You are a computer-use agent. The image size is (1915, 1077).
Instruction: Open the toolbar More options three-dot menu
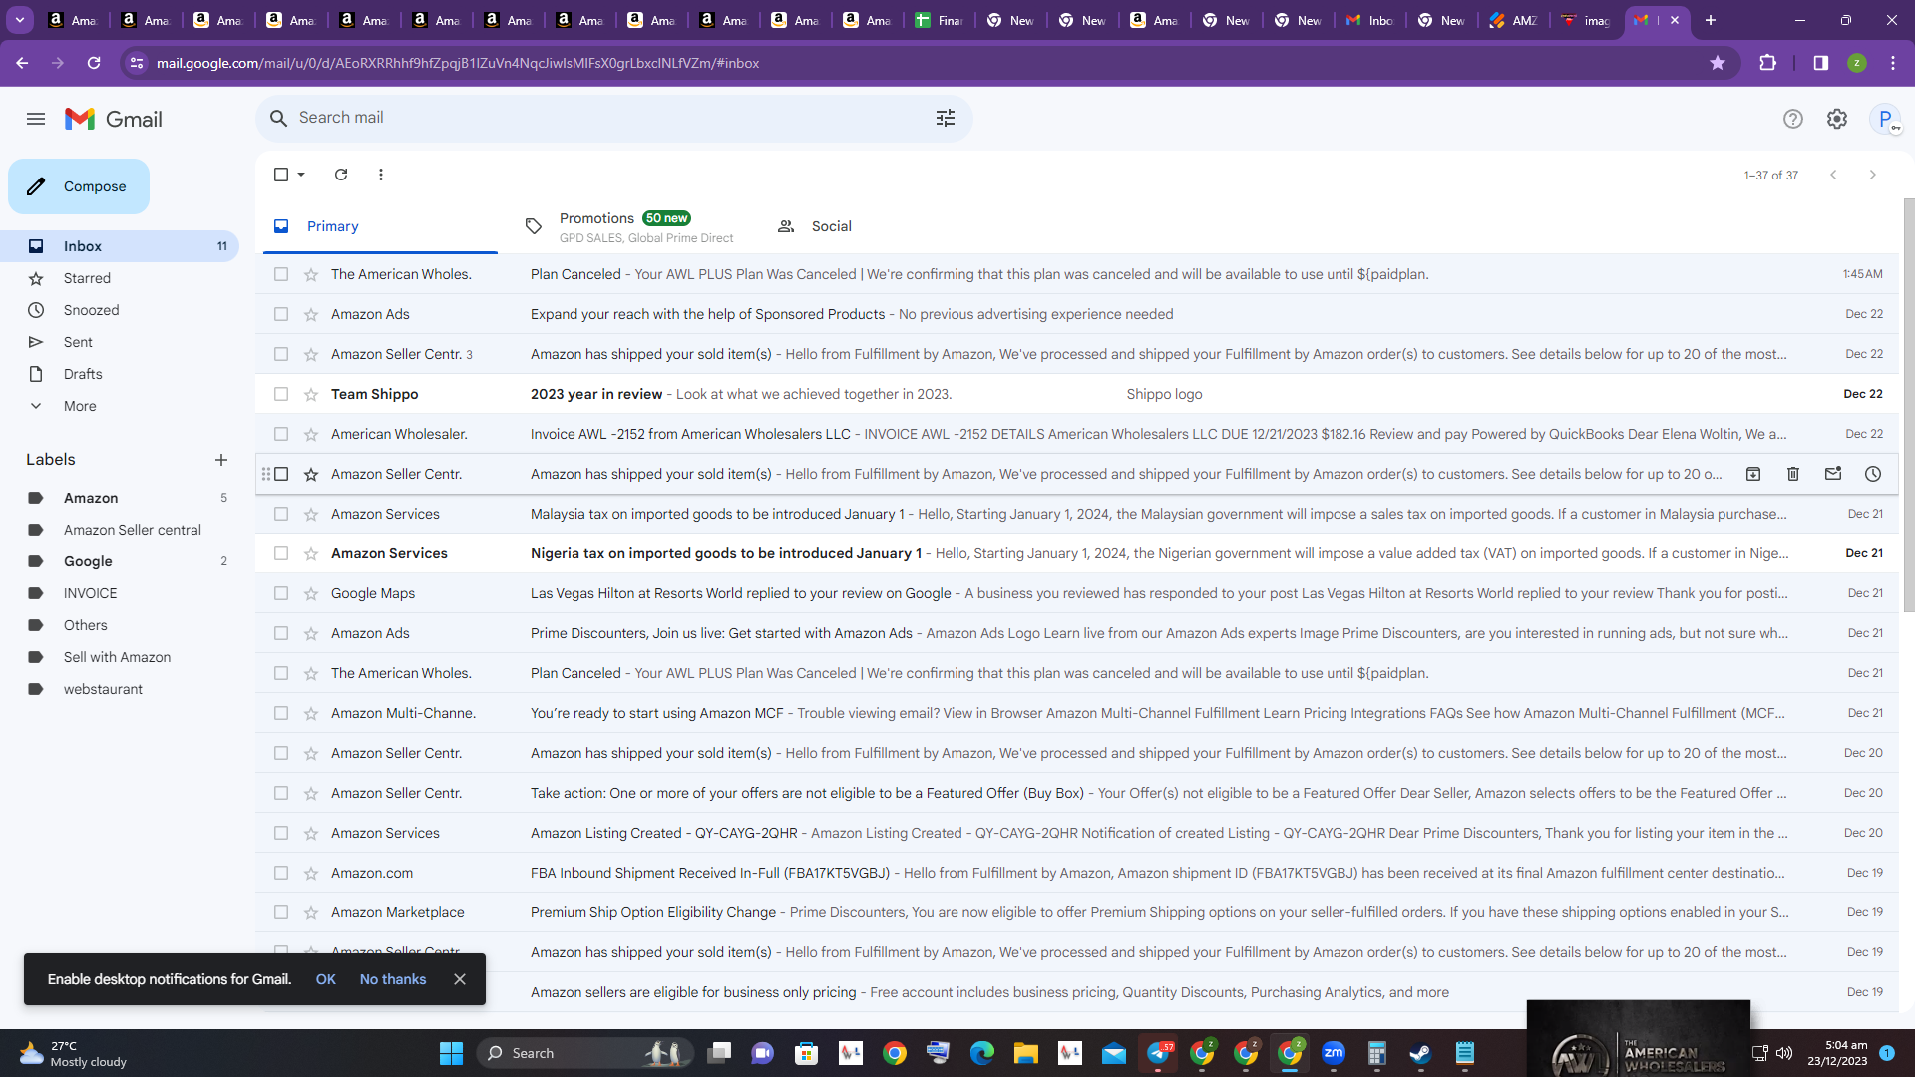coord(381,175)
